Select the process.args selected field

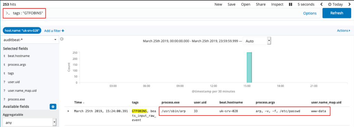[17, 65]
